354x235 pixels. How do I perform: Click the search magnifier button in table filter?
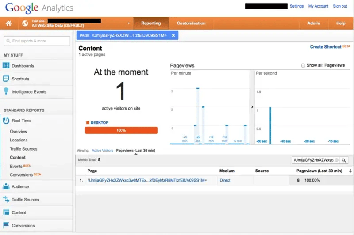point(344,160)
